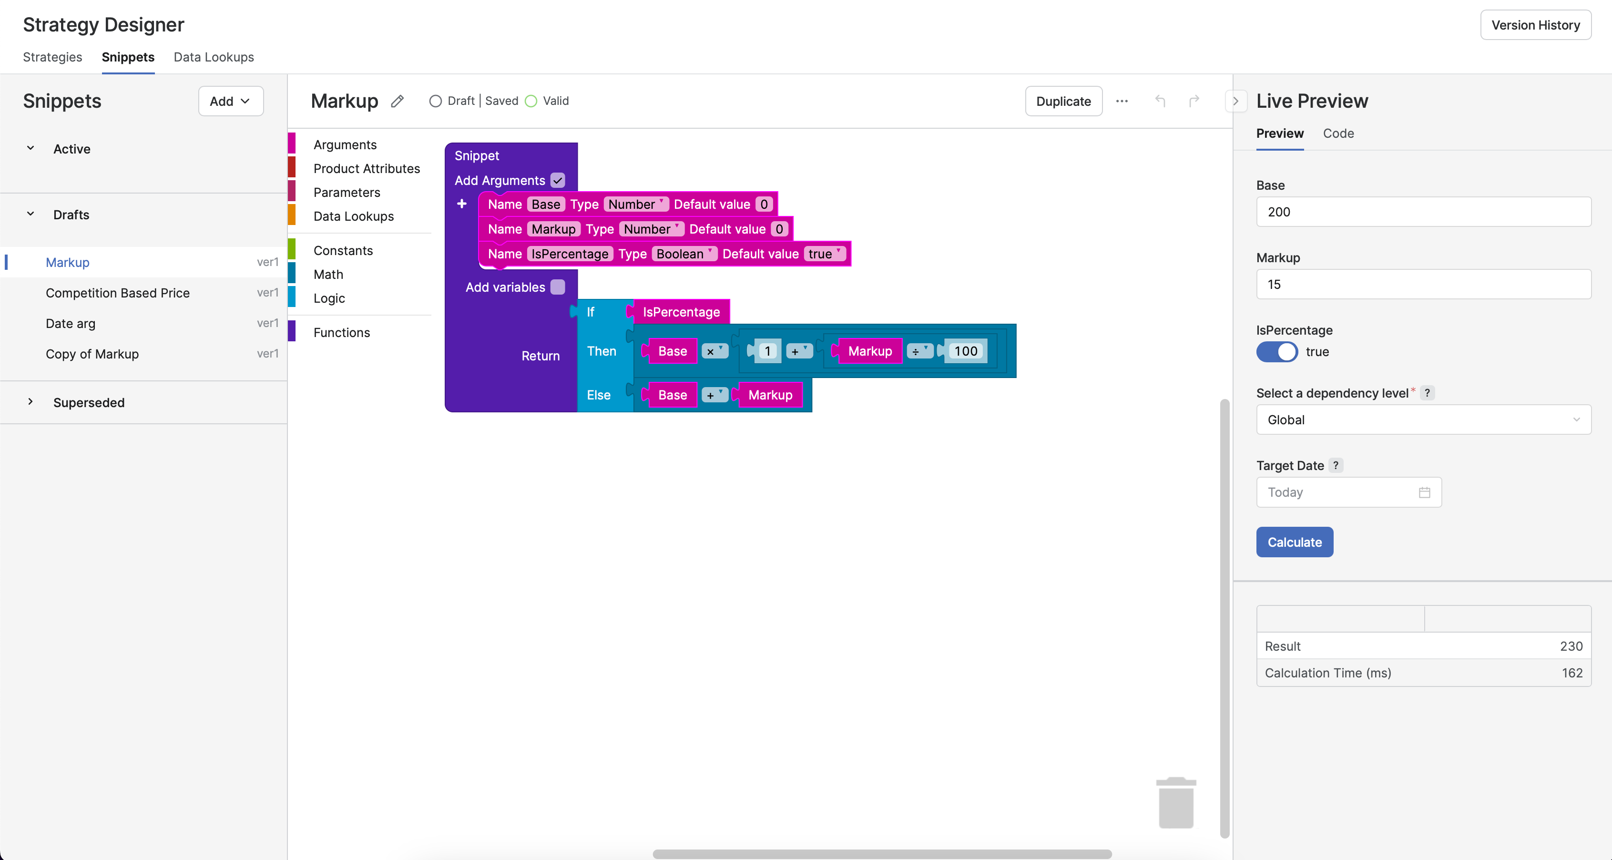This screenshot has width=1612, height=860.
Task: Click the undo arrow icon
Action: click(1160, 102)
